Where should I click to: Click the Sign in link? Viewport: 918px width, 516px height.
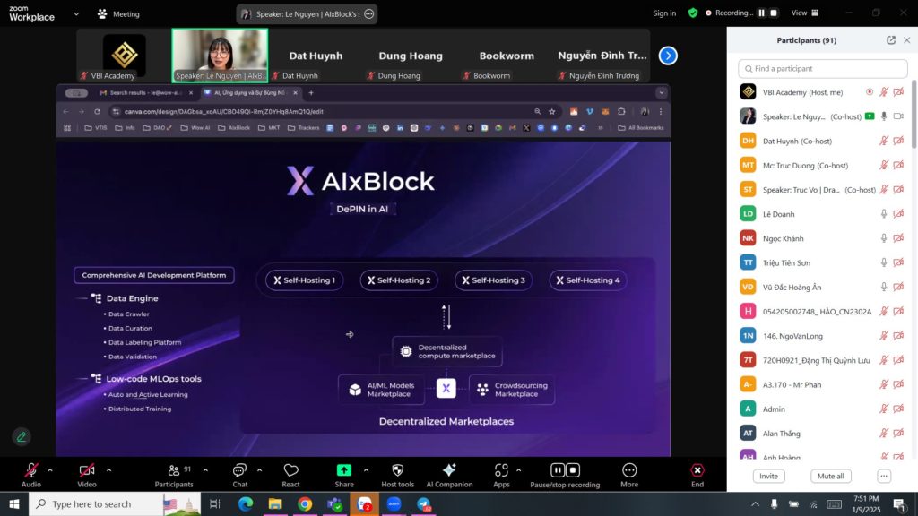[x=664, y=13]
